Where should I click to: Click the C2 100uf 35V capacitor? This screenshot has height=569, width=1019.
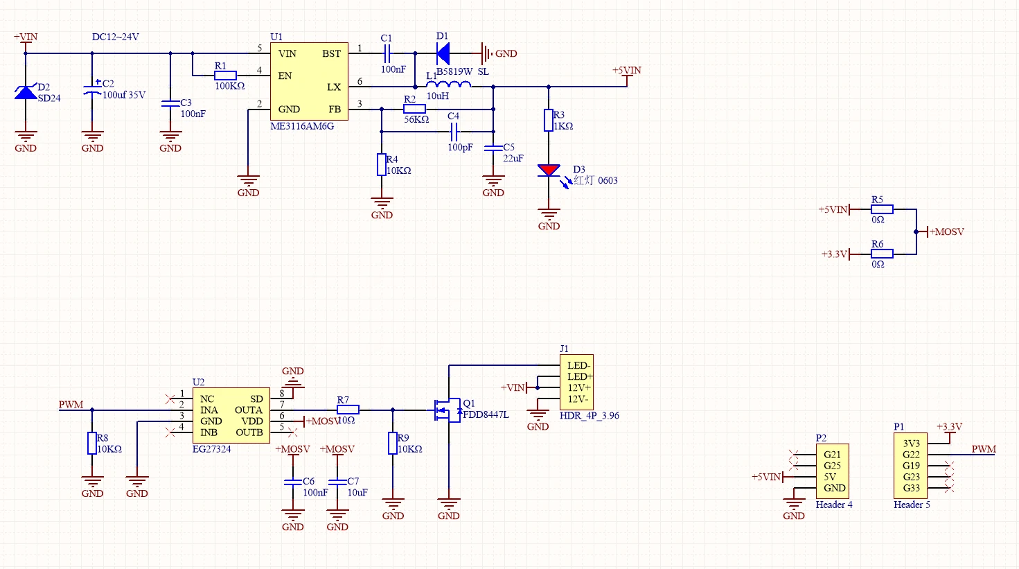coord(92,91)
